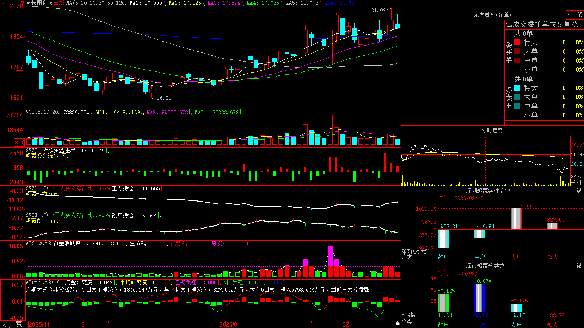Click the 21.09 high price annotation
The height and width of the screenshot is (328, 584).
pyautogui.click(x=379, y=10)
